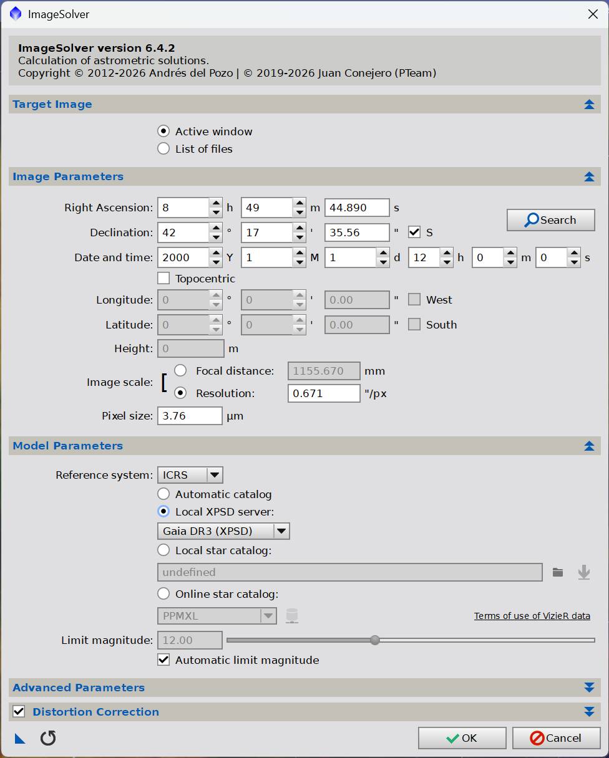The width and height of the screenshot is (609, 758).
Task: Click the OK button
Action: click(462, 738)
